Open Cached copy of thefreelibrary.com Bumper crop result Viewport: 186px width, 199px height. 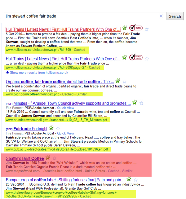[86, 196]
